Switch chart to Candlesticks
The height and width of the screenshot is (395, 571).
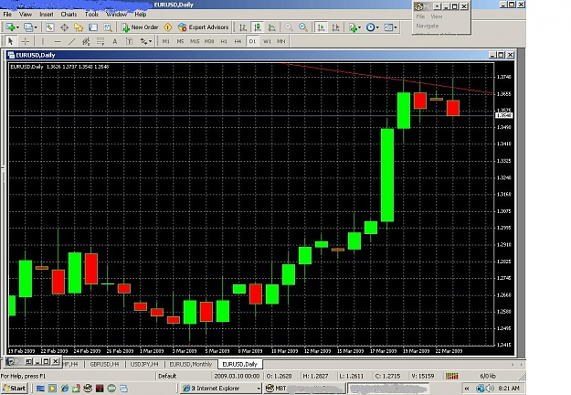(x=258, y=27)
